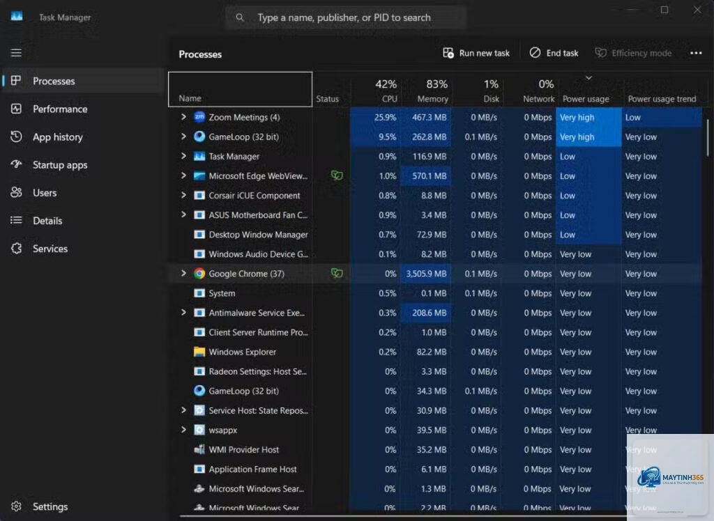Switch to the Details page
Screen dimensions: 714x521
pos(84,221)
